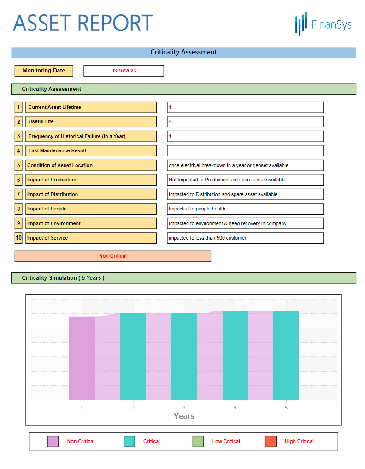Click the Impact of Production label

coord(91,180)
